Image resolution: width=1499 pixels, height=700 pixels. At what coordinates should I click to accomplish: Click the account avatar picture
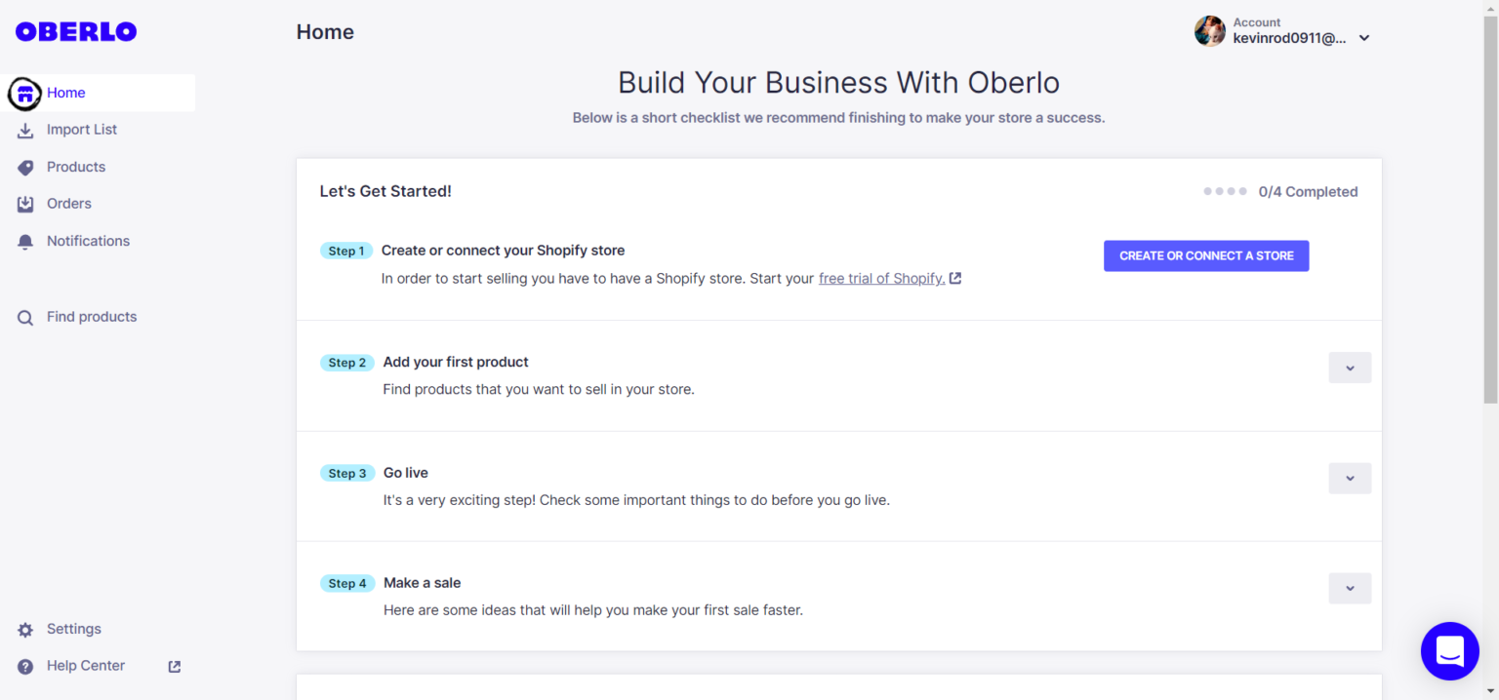(1209, 31)
